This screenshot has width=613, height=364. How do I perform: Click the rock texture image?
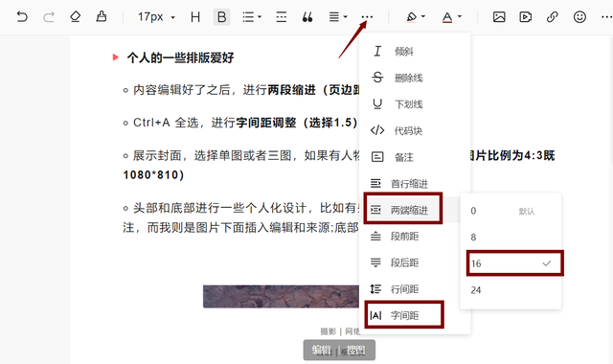[x=281, y=296]
